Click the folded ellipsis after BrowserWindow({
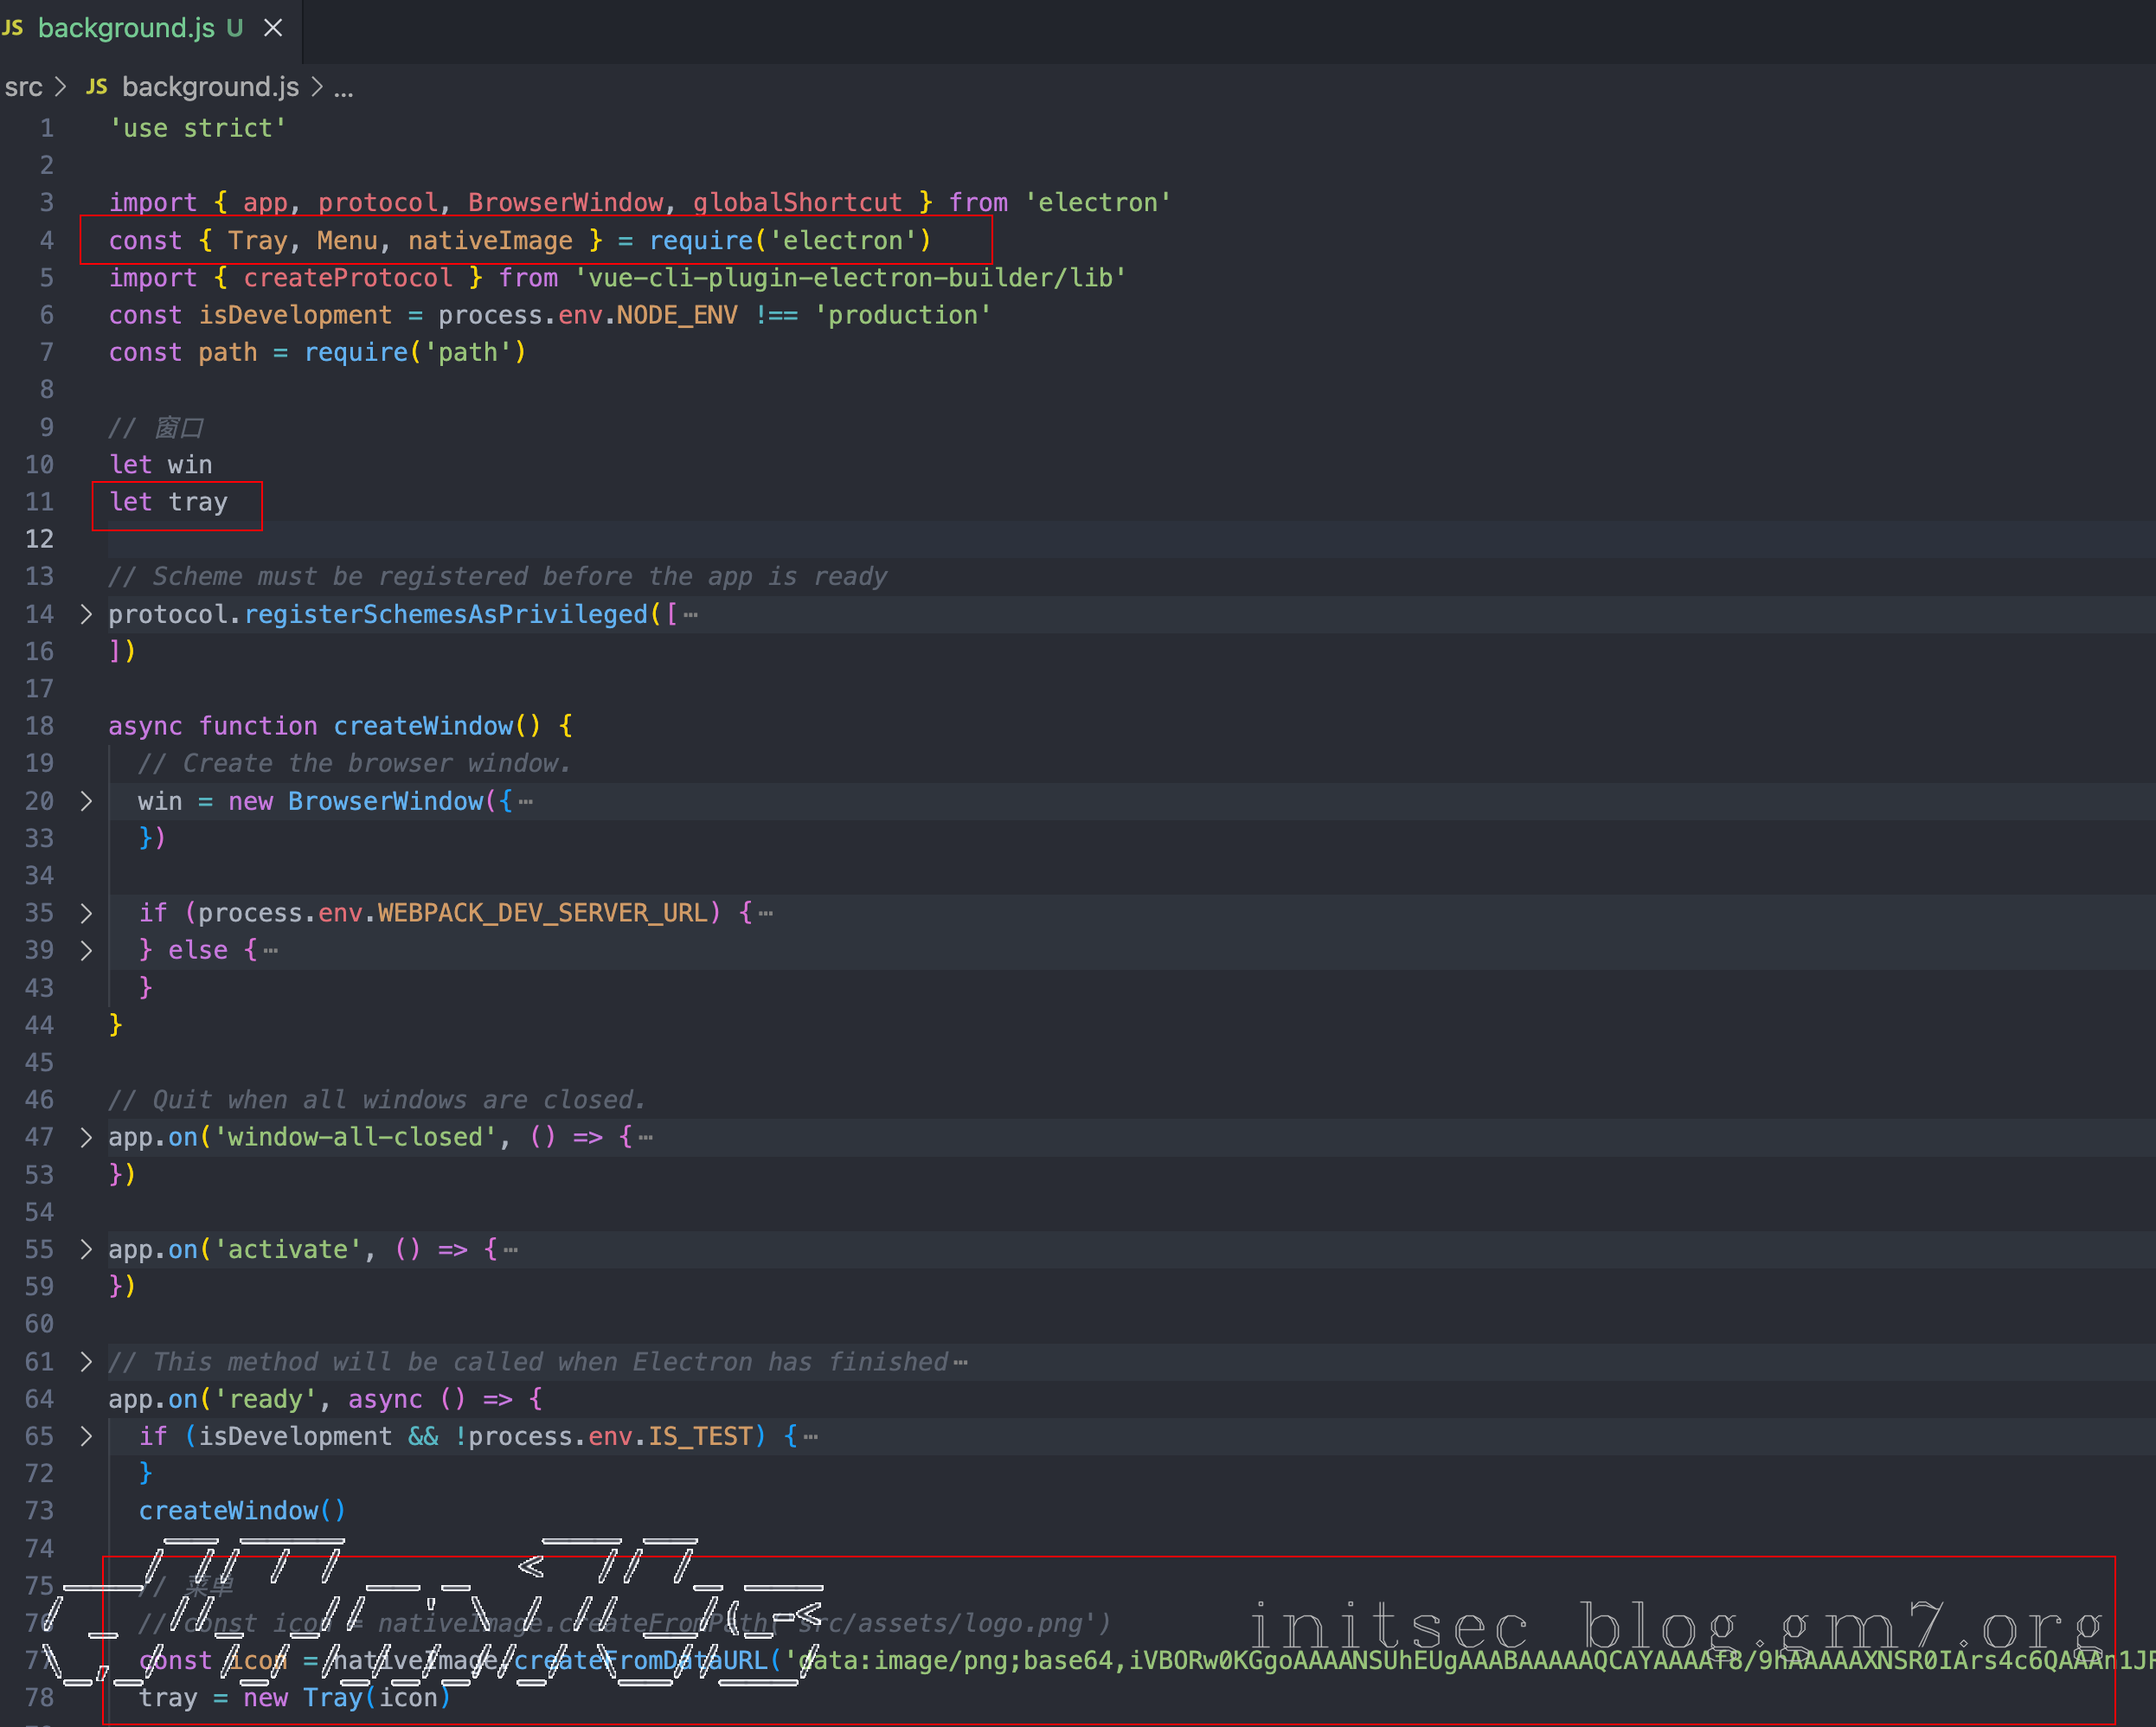Viewport: 2156px width, 1727px height. [526, 802]
